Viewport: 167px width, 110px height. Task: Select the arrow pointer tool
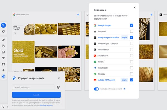tap(3, 25)
